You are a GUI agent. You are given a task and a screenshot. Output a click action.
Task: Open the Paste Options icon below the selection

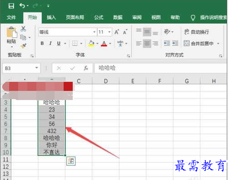click(71, 161)
